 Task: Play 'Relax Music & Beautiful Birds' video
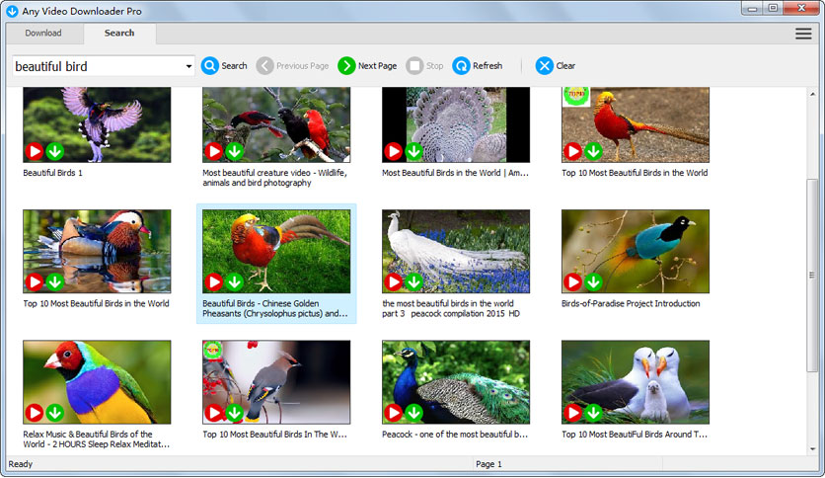(x=35, y=413)
